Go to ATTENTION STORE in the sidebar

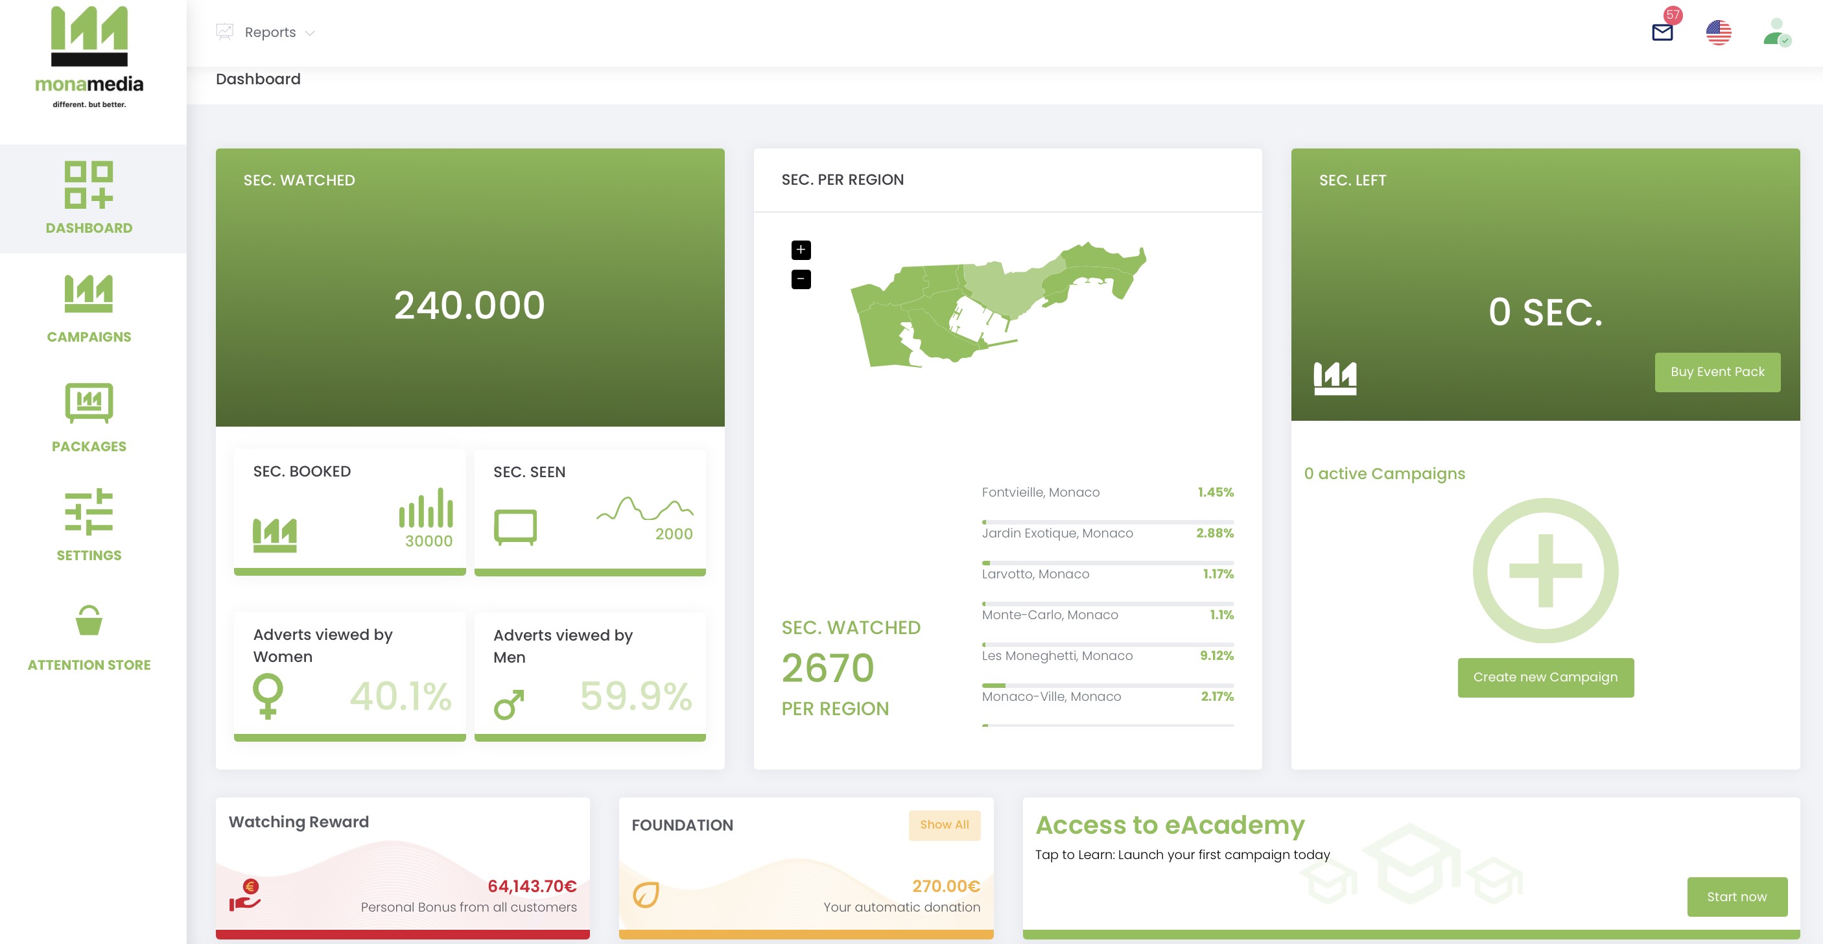tap(89, 665)
